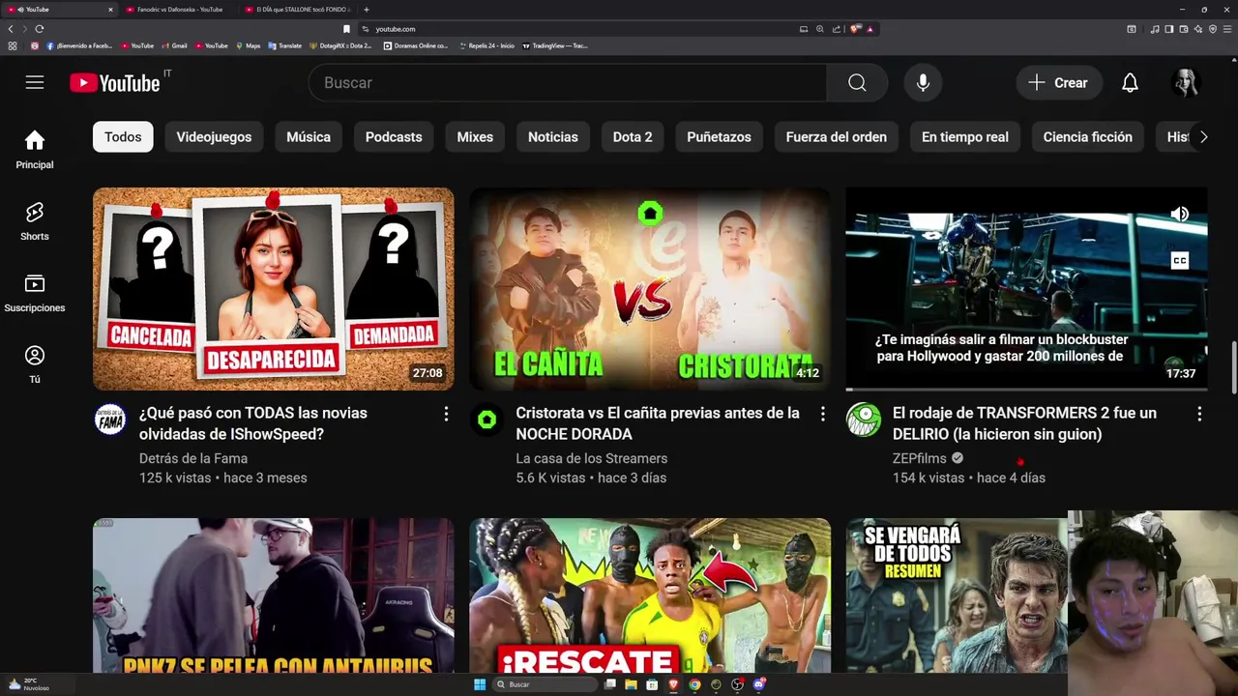Screen dimensions: 1238x696
Task: Click the YouTube logo
Action: (x=114, y=83)
